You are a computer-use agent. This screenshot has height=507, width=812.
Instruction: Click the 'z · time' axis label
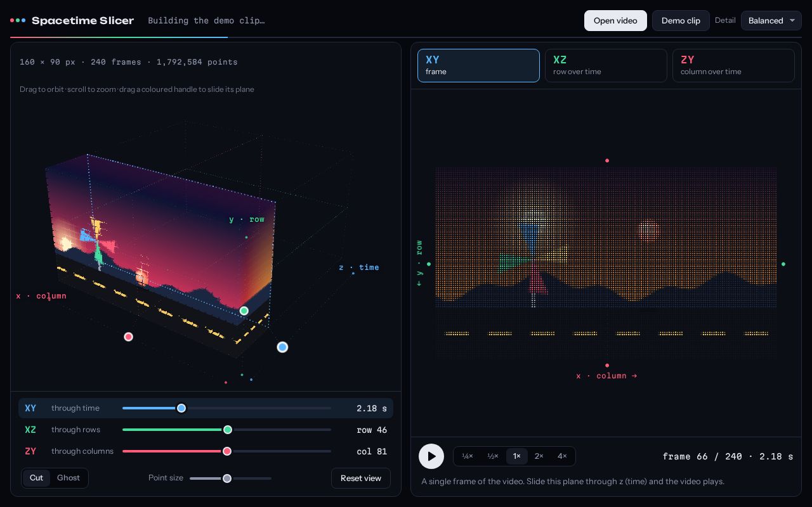click(359, 267)
